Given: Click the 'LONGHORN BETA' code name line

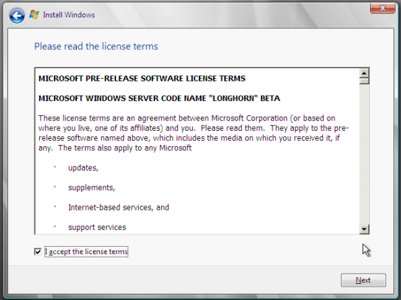Looking at the screenshot, I should click(159, 98).
